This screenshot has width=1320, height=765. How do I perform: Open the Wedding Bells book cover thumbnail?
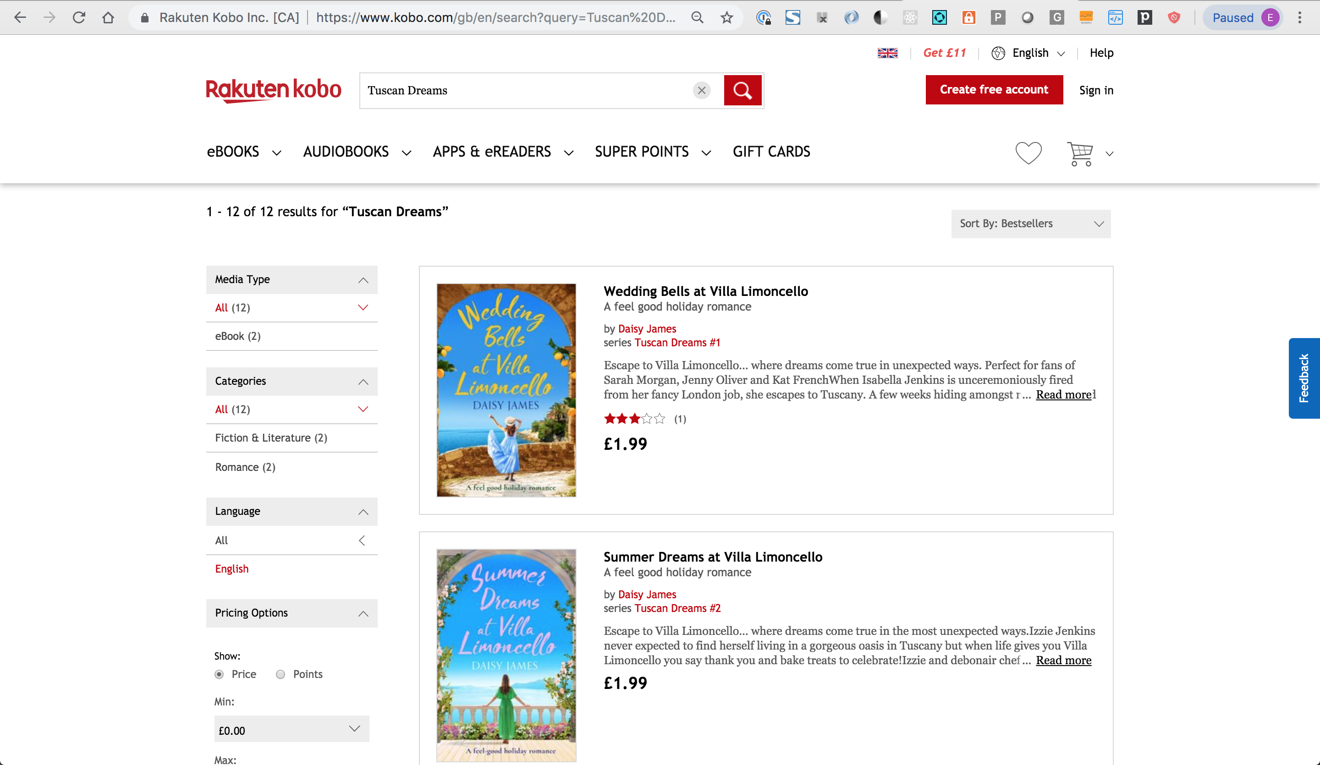(x=506, y=390)
